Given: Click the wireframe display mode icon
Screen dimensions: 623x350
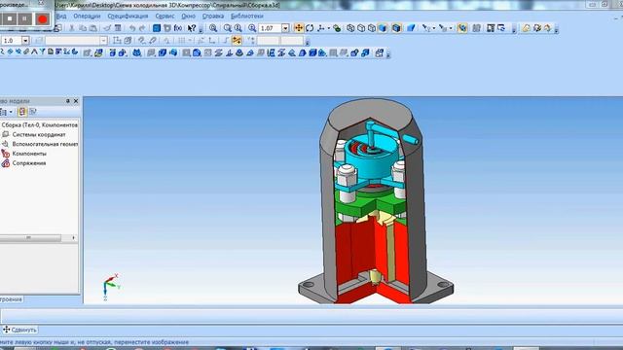Looking at the screenshot, I should (350, 28).
